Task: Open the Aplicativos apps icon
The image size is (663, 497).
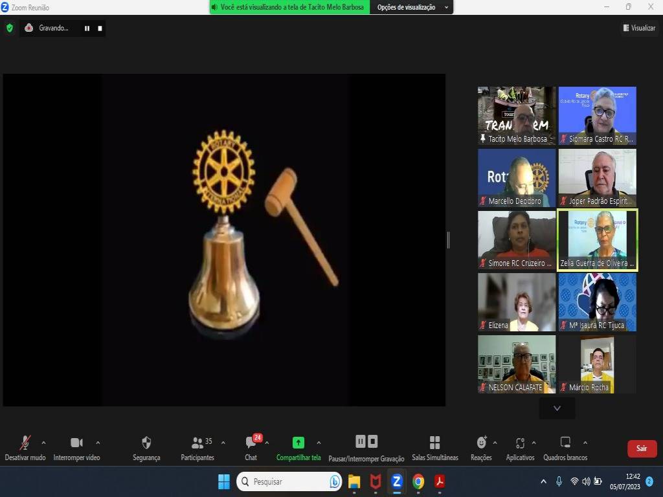Action: [520, 443]
